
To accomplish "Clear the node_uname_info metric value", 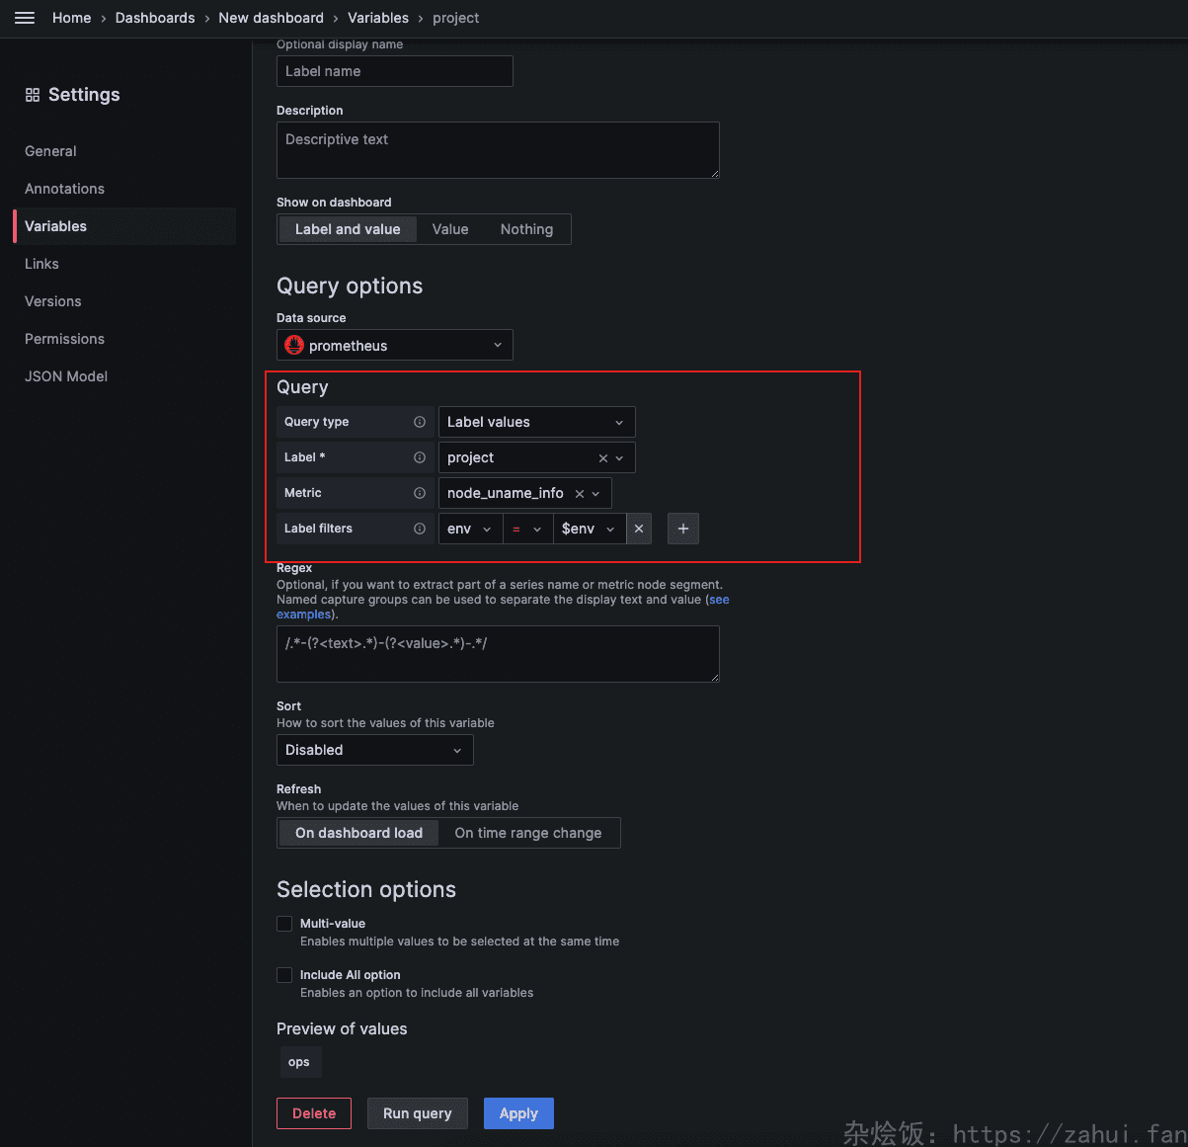I will [580, 494].
